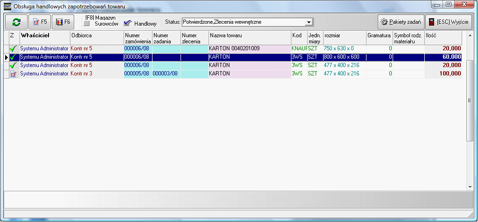Enable the Surowców warehouse checkbox
Viewport: 478px width, 222px height.
[86, 24]
